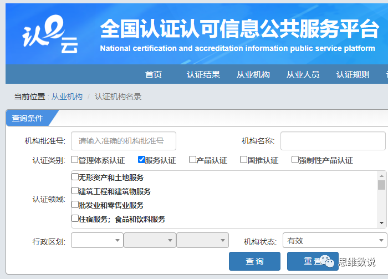Go to the 首页 navigation item
Screen dimensions: 388x279
tap(154, 75)
